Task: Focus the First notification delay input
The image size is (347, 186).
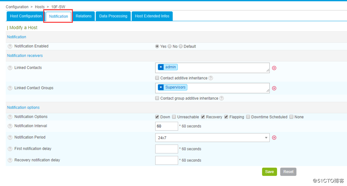Action: (167, 149)
